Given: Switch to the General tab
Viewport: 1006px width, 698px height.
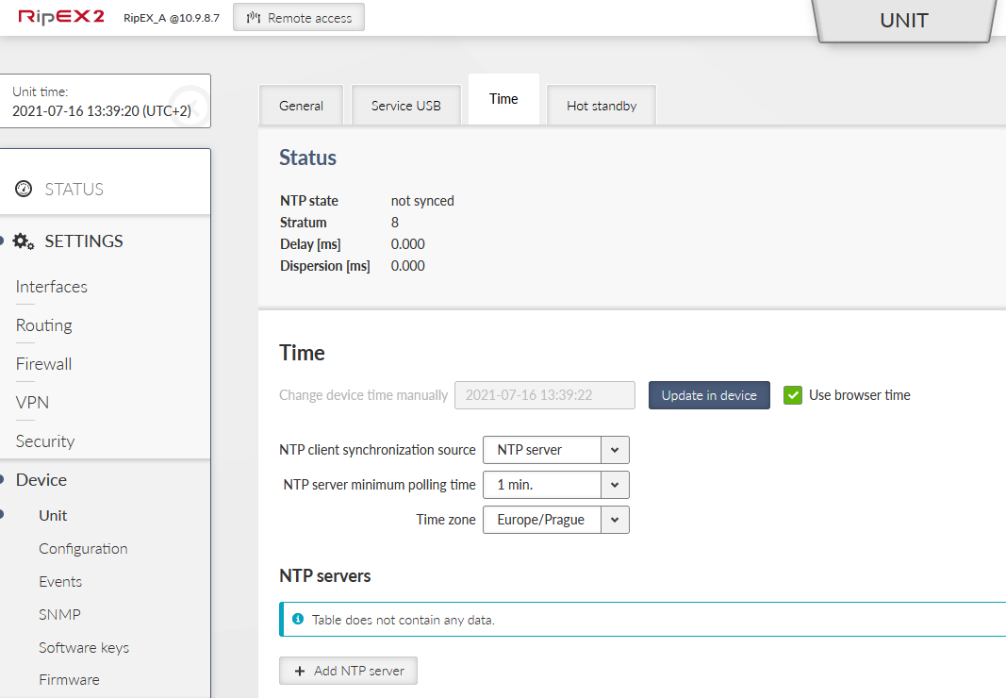Looking at the screenshot, I should [301, 106].
